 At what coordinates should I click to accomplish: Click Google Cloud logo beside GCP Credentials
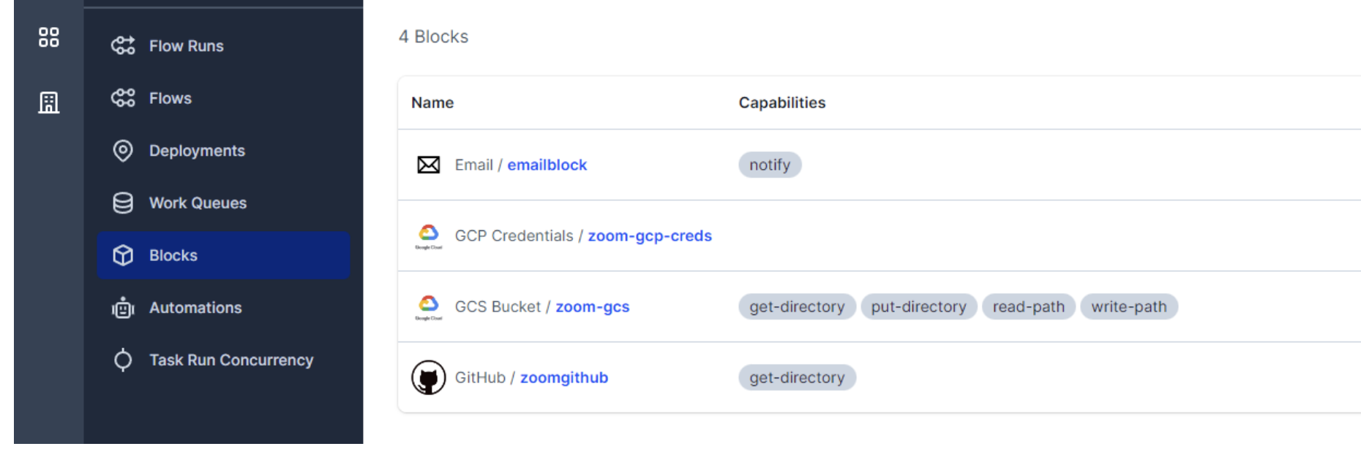tap(429, 236)
